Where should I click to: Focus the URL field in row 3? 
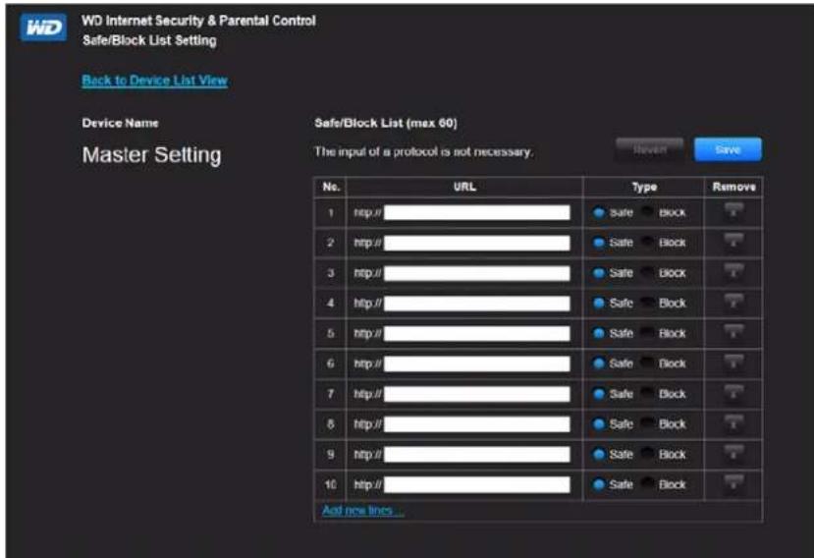[476, 273]
